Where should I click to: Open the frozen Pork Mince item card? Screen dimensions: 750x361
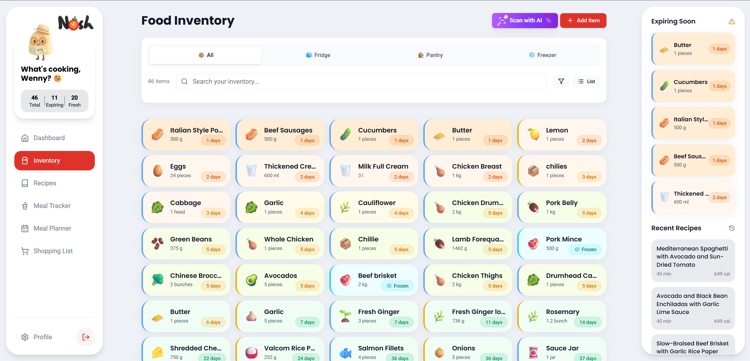pos(562,244)
